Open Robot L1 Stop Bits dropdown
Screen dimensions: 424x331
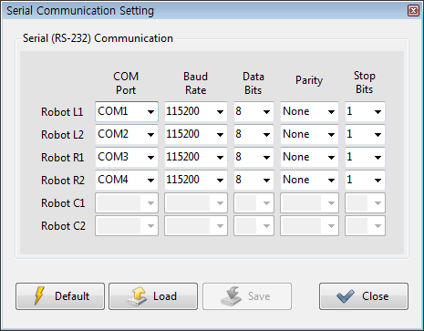pyautogui.click(x=365, y=111)
